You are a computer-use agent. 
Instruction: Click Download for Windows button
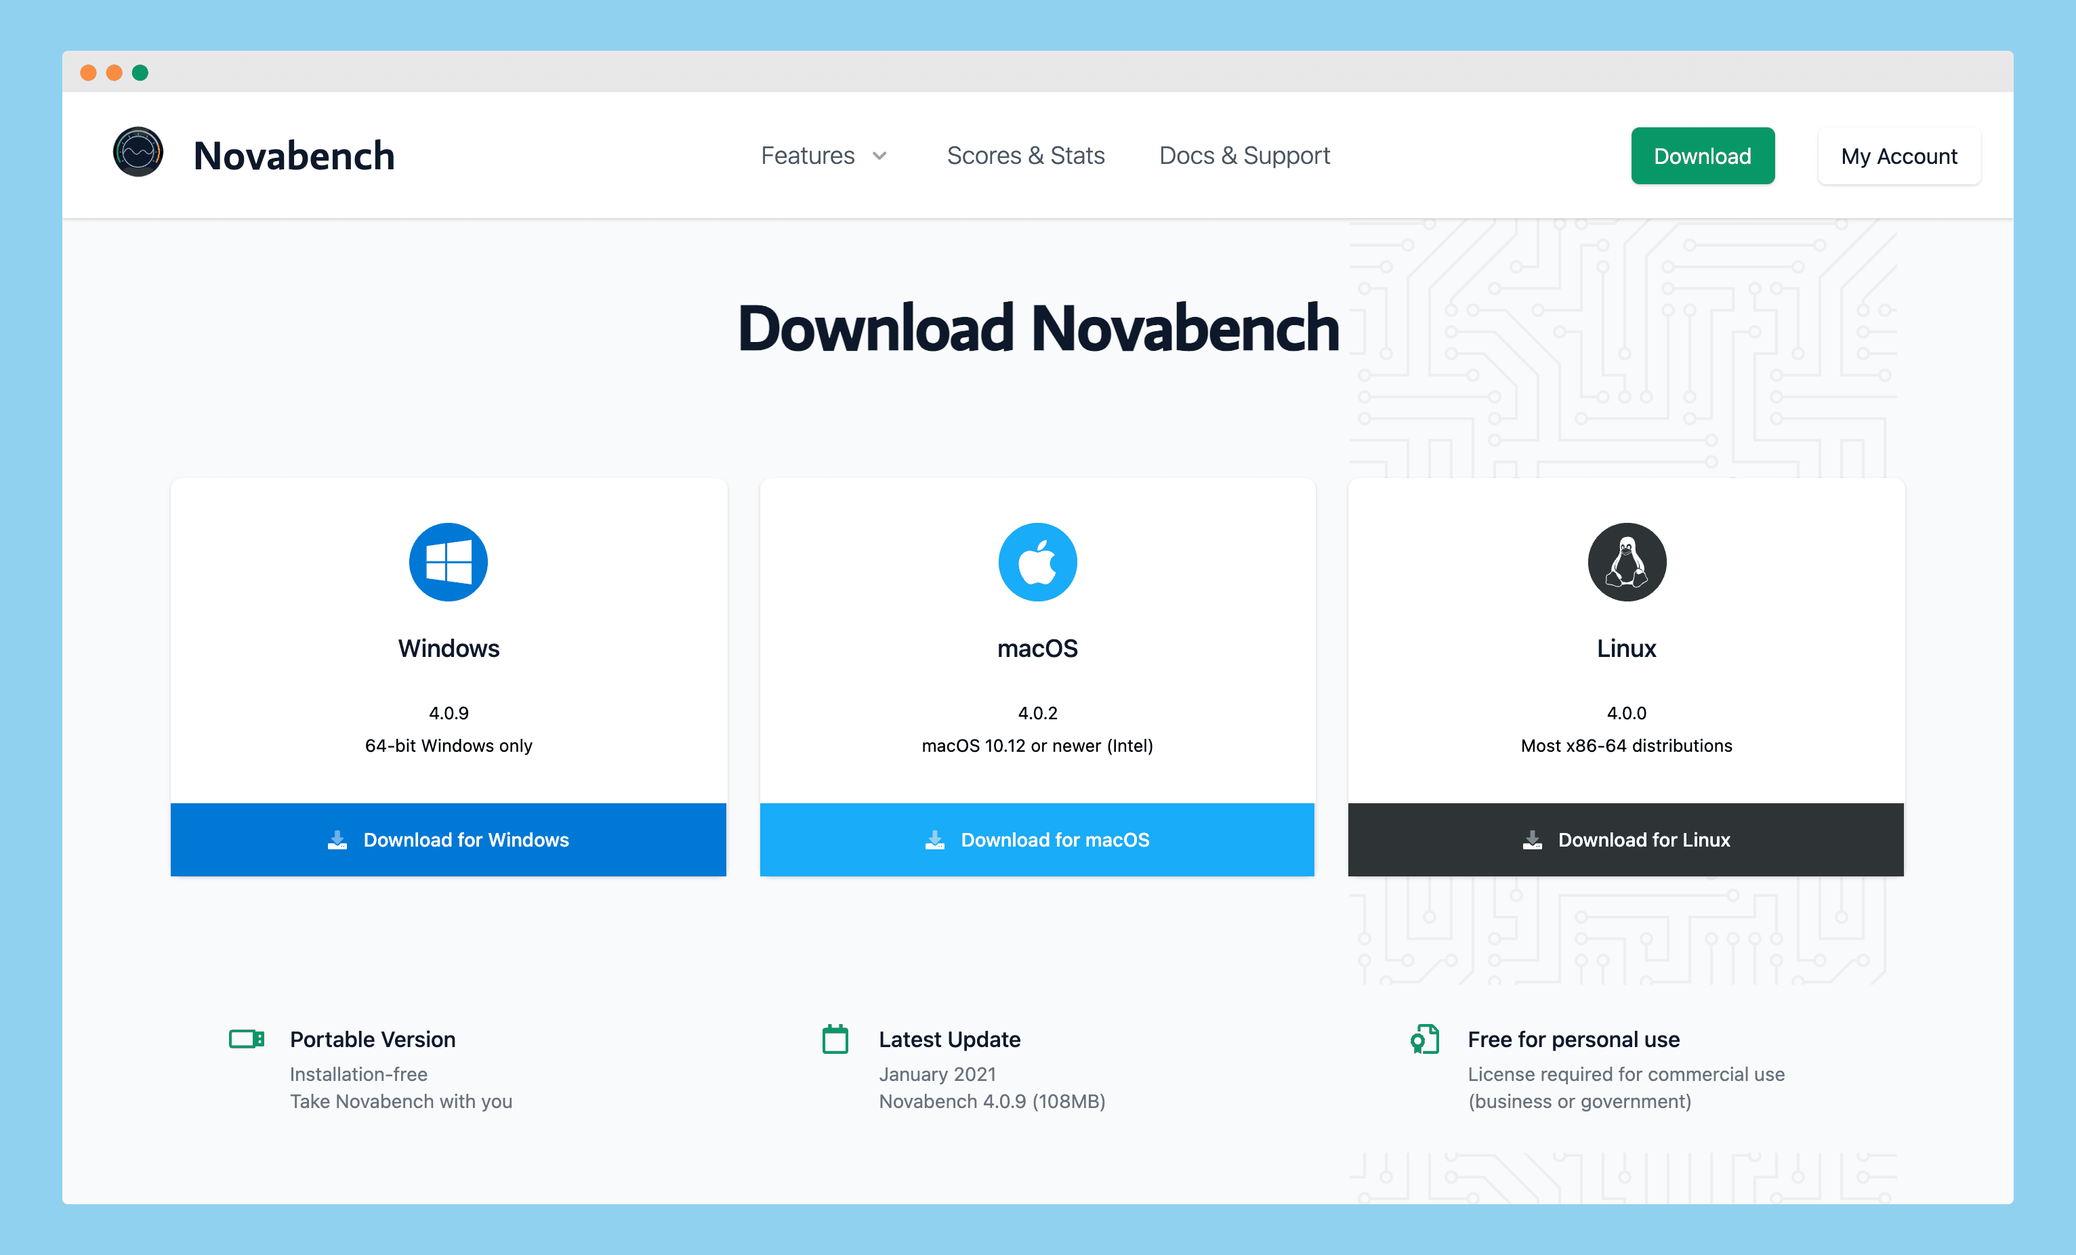coord(449,840)
